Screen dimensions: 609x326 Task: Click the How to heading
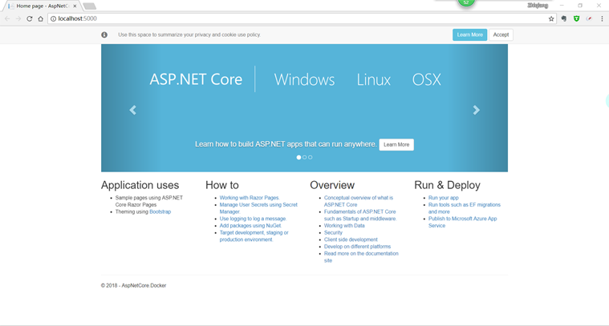tap(221, 185)
